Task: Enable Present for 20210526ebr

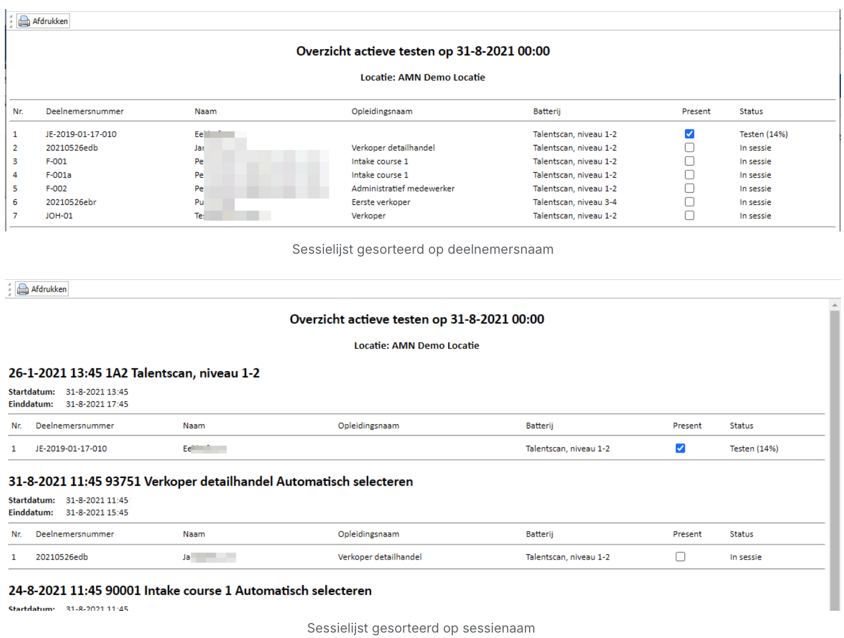Action: pos(689,202)
